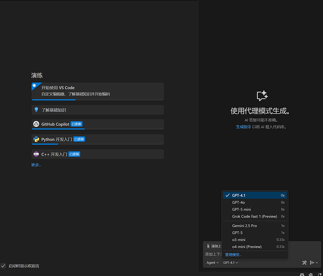Toggle the GPT-4.1 model picker dropdown
Viewport: 323px width, 276px height.
click(231, 263)
